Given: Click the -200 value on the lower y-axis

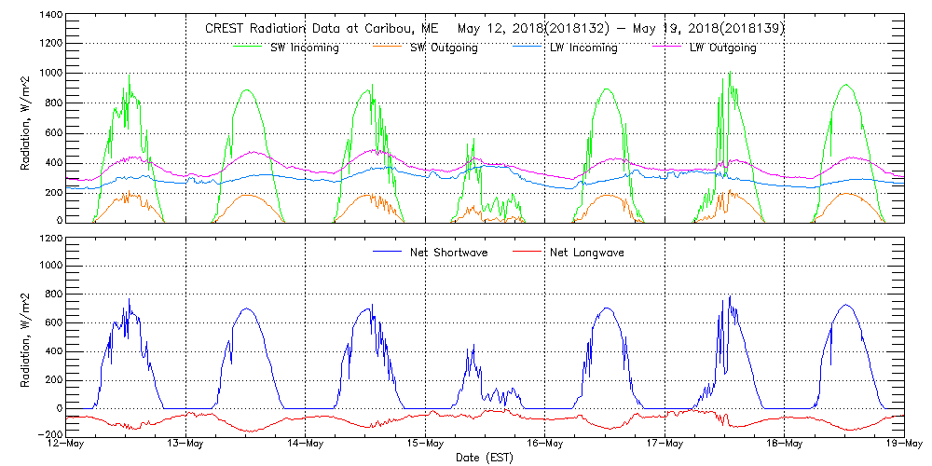Looking at the screenshot, I should [x=49, y=435].
